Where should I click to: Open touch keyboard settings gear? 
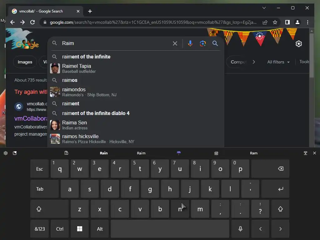coord(6,153)
